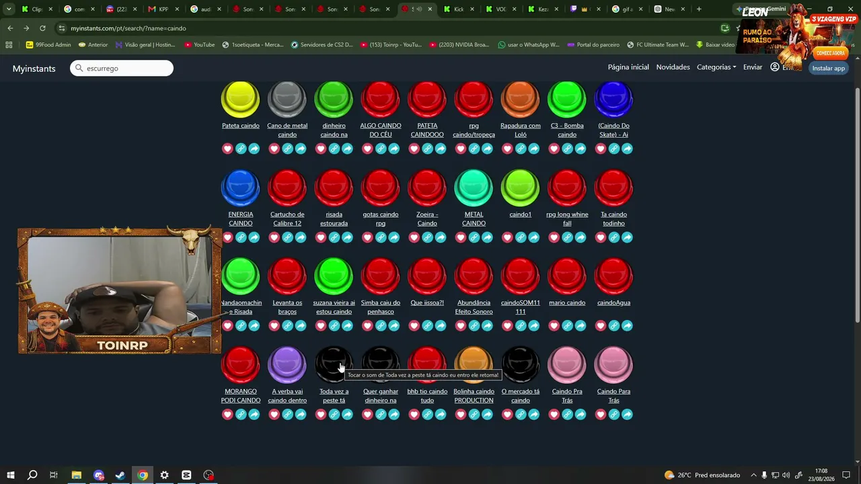Favorite the mario caindo sound
861x484 pixels.
point(554,326)
